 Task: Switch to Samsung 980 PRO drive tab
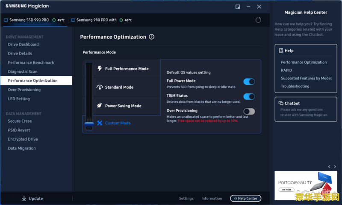pos(101,20)
